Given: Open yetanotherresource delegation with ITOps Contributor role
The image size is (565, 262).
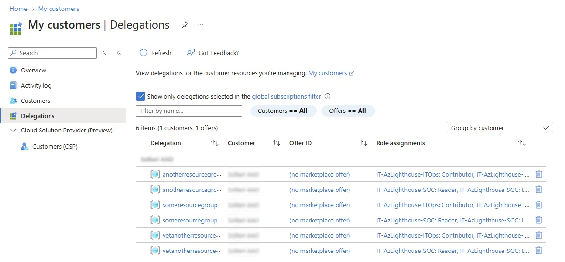Looking at the screenshot, I should pyautogui.click(x=191, y=236).
